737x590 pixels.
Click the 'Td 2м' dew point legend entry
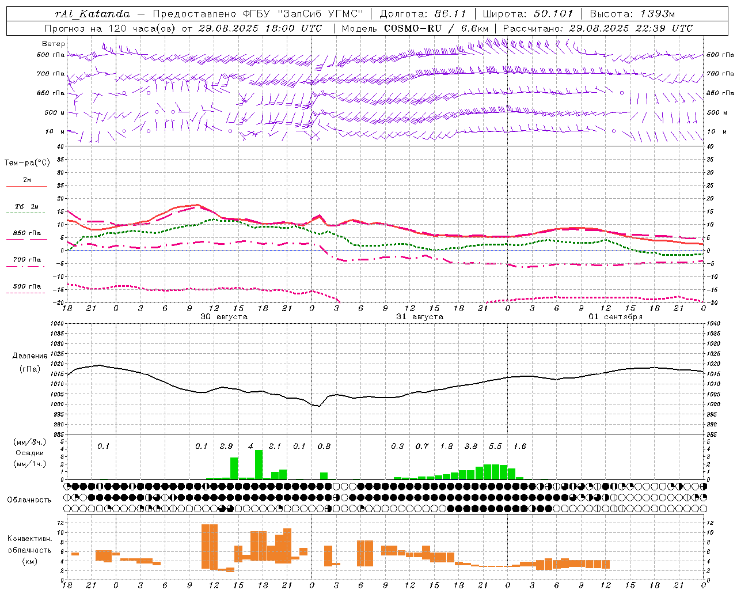[27, 206]
